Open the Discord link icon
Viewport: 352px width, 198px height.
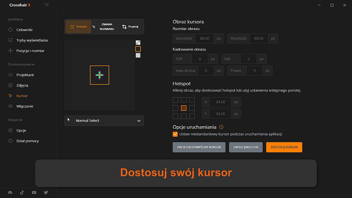pyautogui.click(x=10, y=193)
